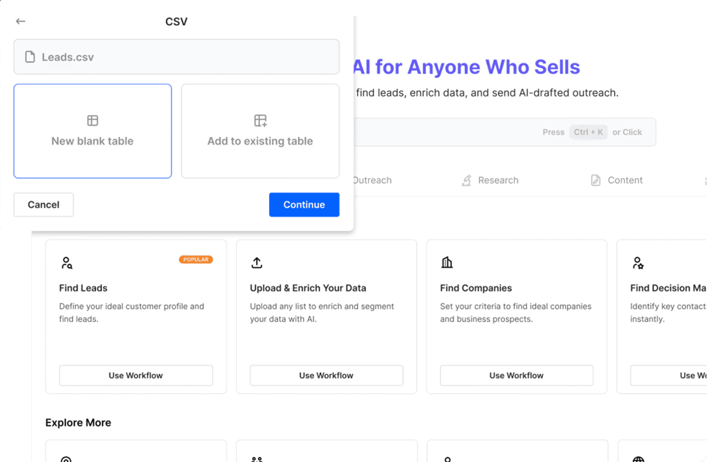Choose the Add to existing table option
Viewport: 707px width, 462px height.
(x=260, y=131)
